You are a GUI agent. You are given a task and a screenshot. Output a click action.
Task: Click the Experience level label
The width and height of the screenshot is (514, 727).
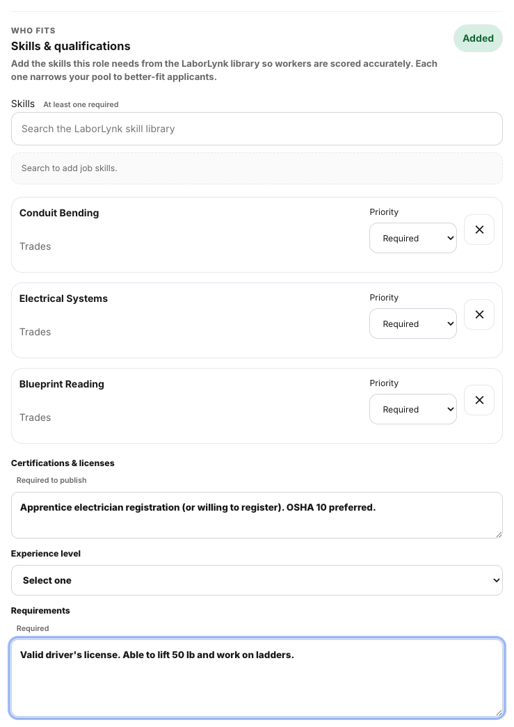point(46,554)
